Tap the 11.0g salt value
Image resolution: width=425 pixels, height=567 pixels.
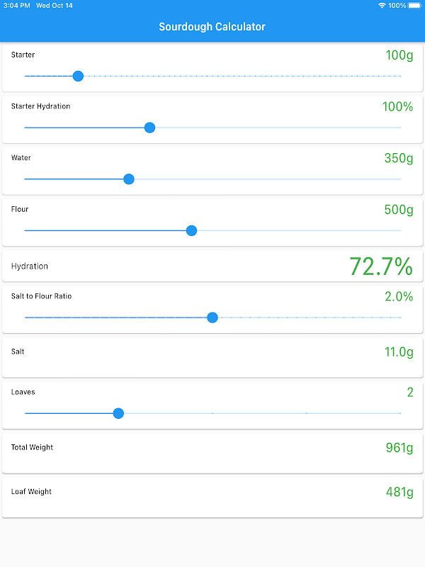(x=398, y=352)
